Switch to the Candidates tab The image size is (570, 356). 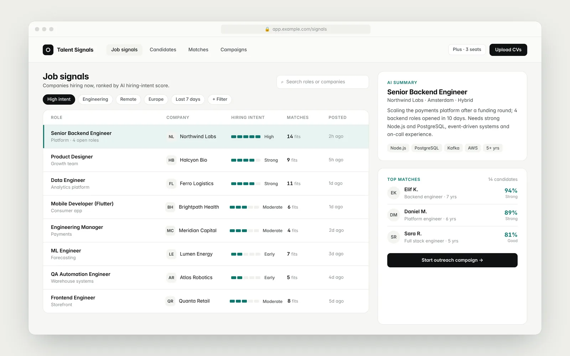(x=163, y=50)
